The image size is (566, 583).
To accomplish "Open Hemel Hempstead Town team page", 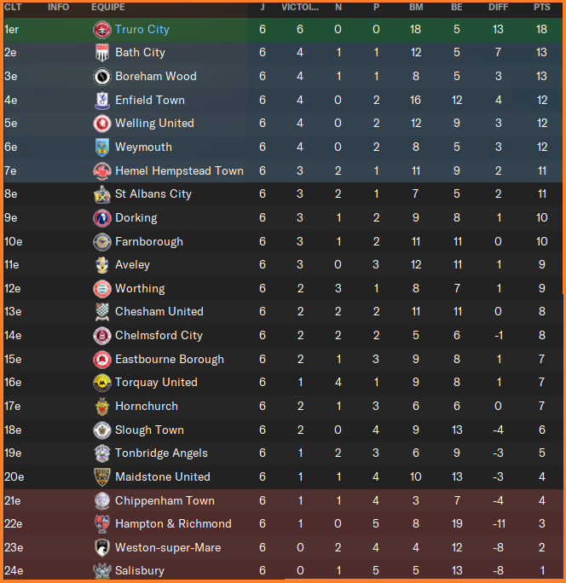I will tap(179, 171).
